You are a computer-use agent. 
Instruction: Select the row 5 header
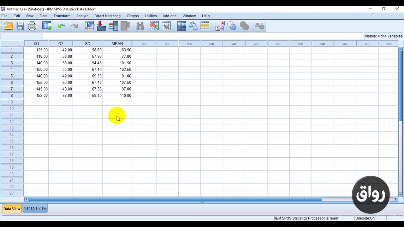click(12, 76)
